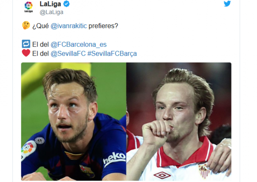Click the thinking face emoji
The image size is (257, 182).
point(26,25)
